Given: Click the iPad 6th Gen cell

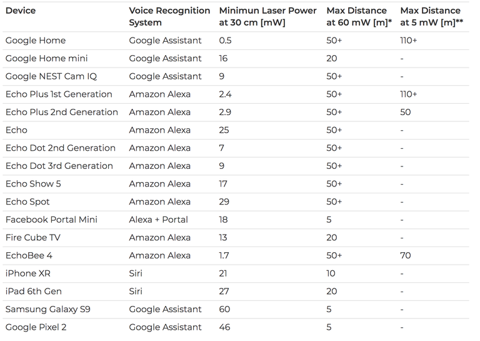Looking at the screenshot, I should click(34, 291).
